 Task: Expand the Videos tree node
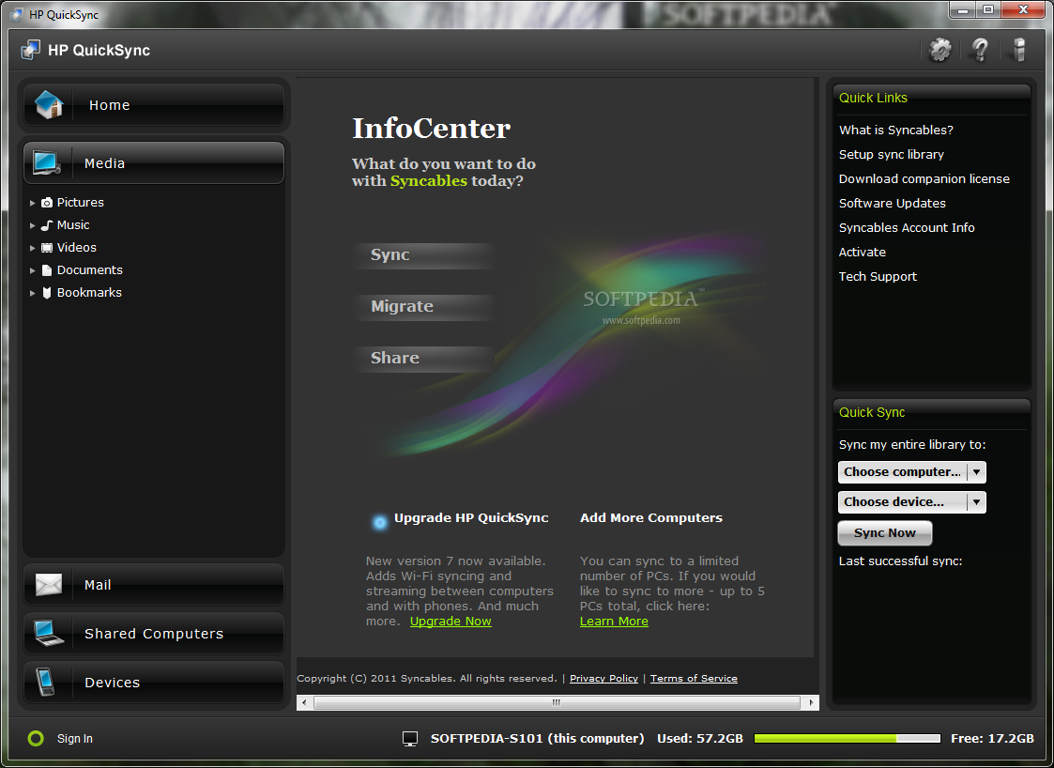point(32,248)
